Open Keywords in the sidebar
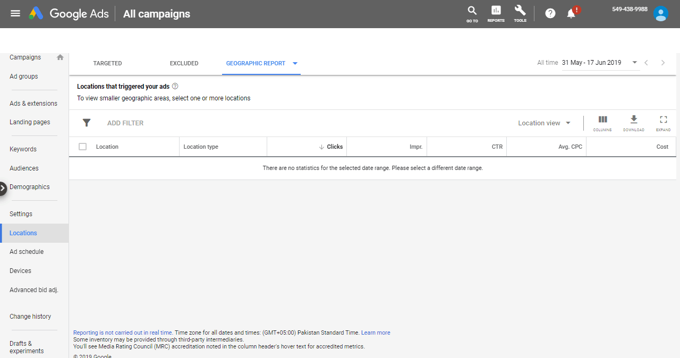Image resolution: width=680 pixels, height=358 pixels. coord(23,149)
